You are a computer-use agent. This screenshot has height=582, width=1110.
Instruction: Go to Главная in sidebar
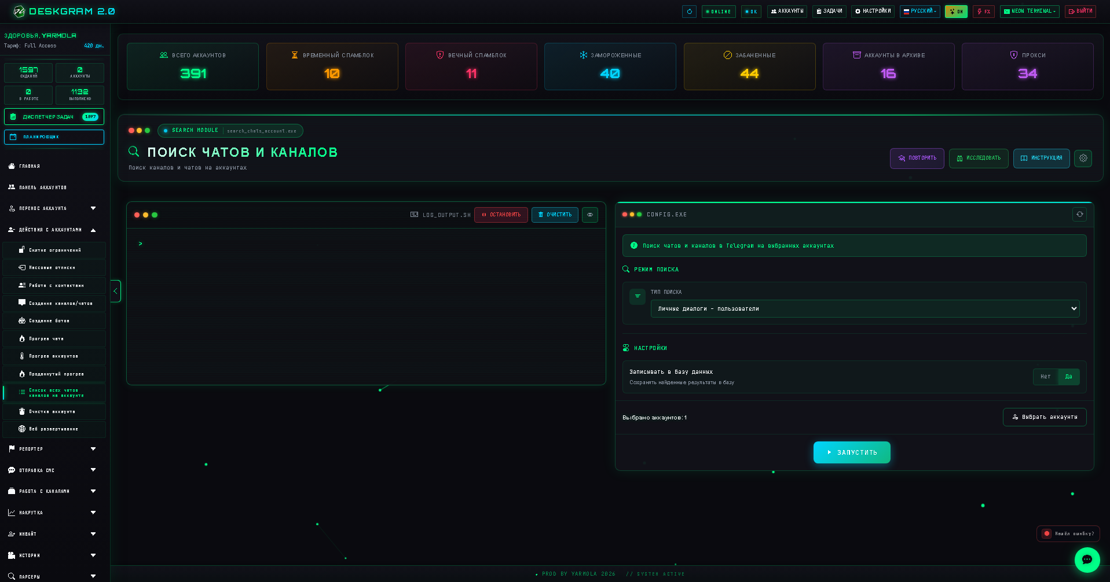[x=52, y=166]
